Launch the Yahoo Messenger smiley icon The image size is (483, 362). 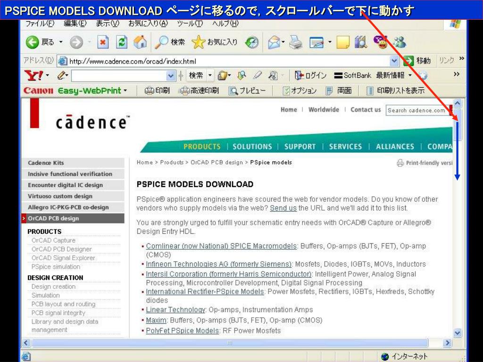(381, 42)
